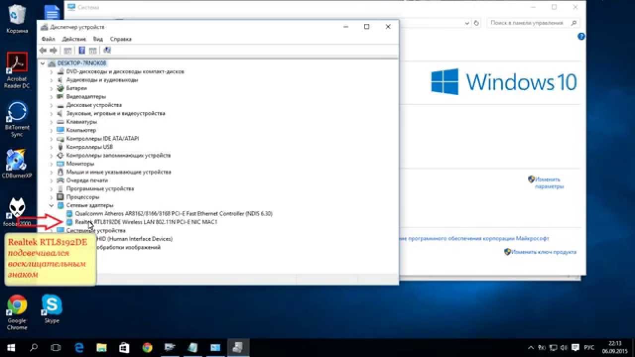
Task: Click the refresh button in System address bar
Action: point(477,23)
